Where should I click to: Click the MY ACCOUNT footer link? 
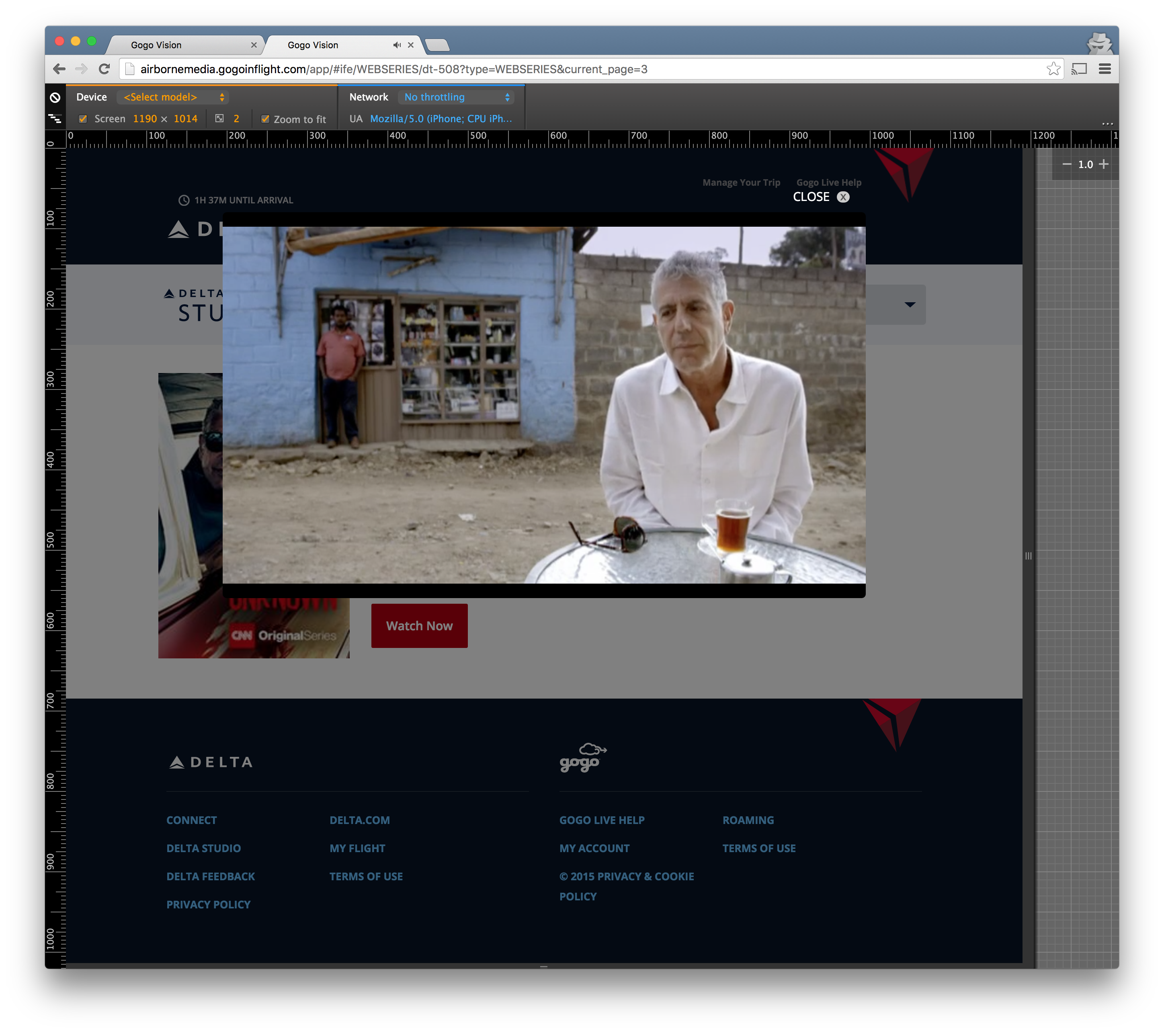[x=594, y=848]
